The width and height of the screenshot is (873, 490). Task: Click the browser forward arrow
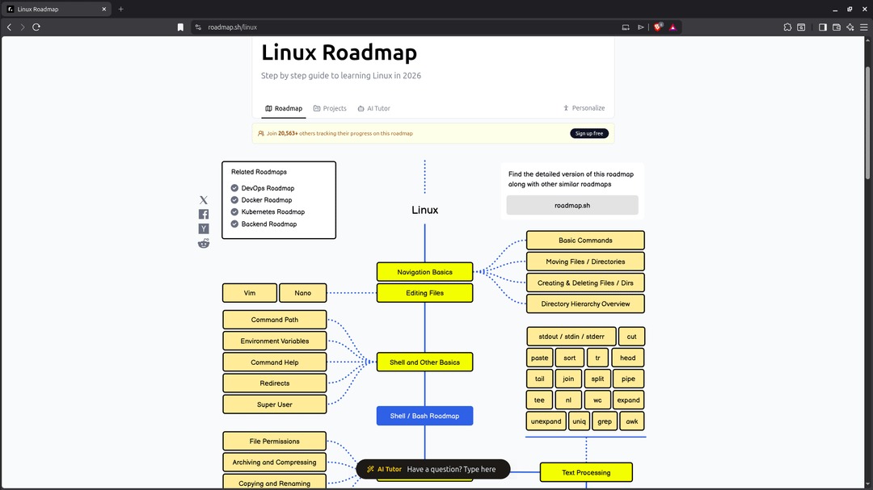(x=23, y=27)
